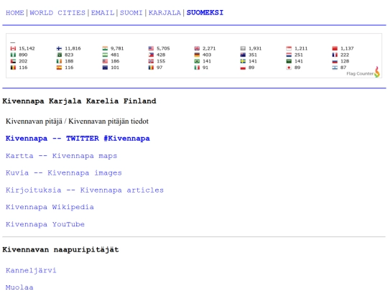The image size is (388, 291).
Task: Click the China flag beside 1,137
Action: tap(335, 49)
